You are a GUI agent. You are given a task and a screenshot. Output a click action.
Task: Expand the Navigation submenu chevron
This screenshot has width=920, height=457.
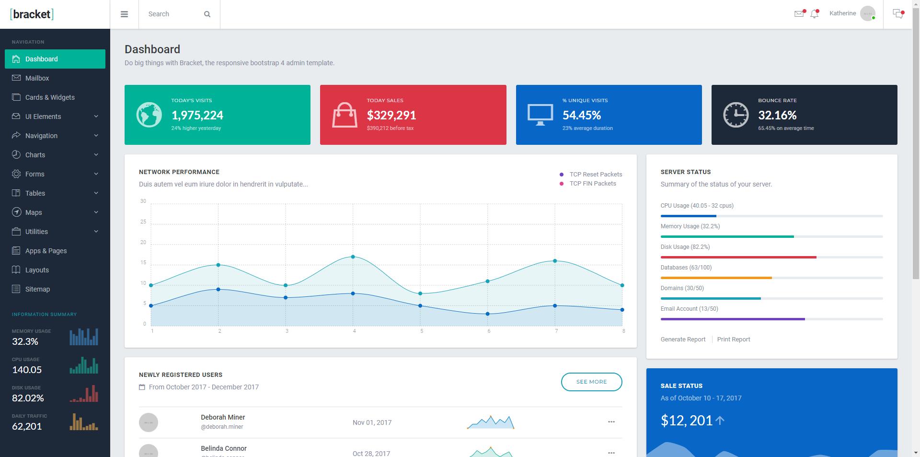(x=96, y=136)
